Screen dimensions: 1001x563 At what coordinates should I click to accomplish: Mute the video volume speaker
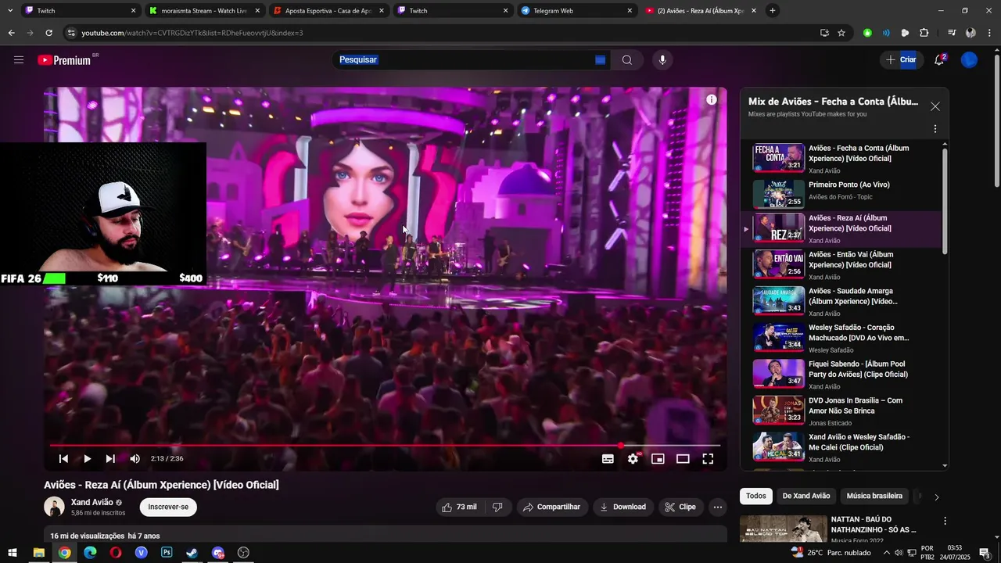pos(135,459)
